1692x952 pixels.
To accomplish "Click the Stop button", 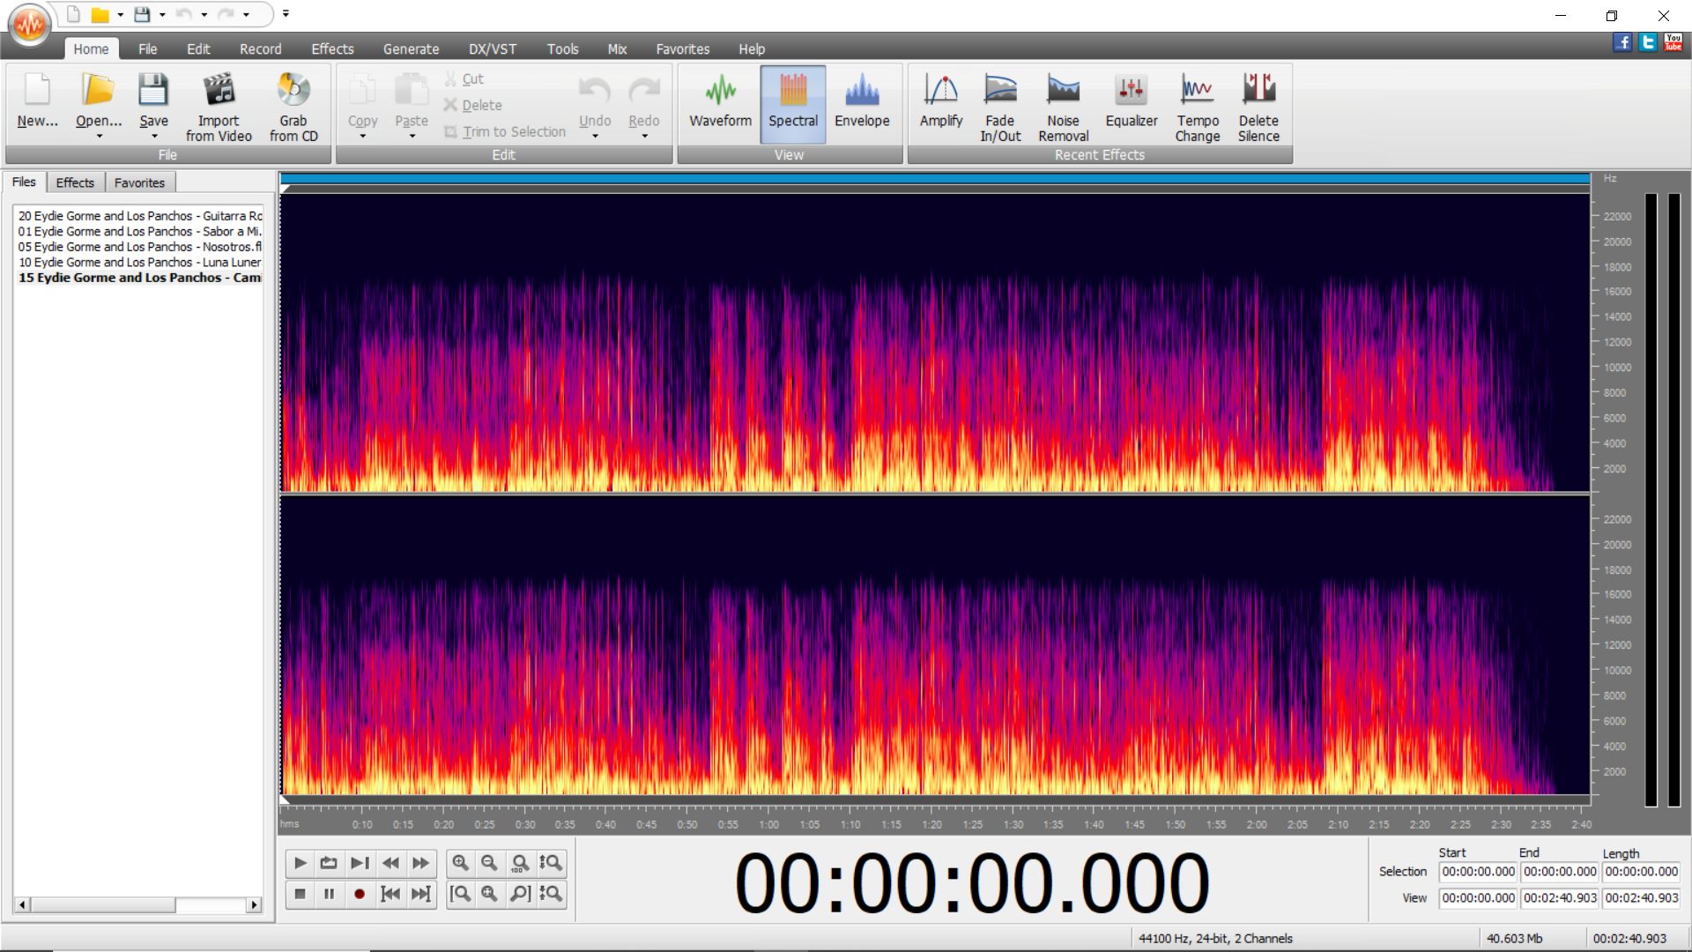I will click(300, 894).
